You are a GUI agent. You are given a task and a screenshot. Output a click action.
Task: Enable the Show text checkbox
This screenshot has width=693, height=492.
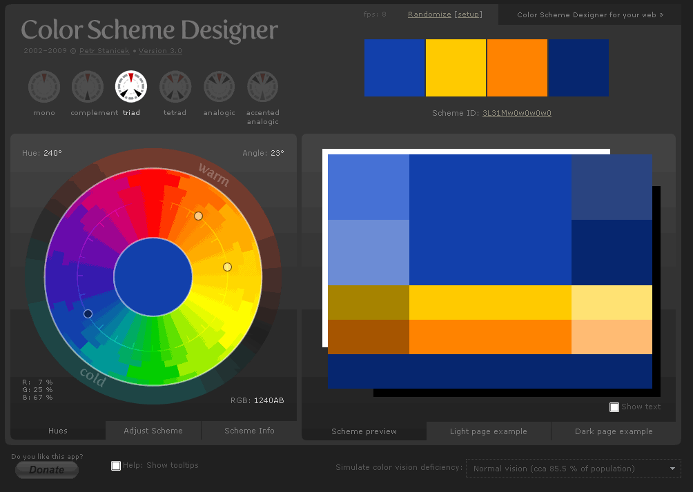click(614, 407)
